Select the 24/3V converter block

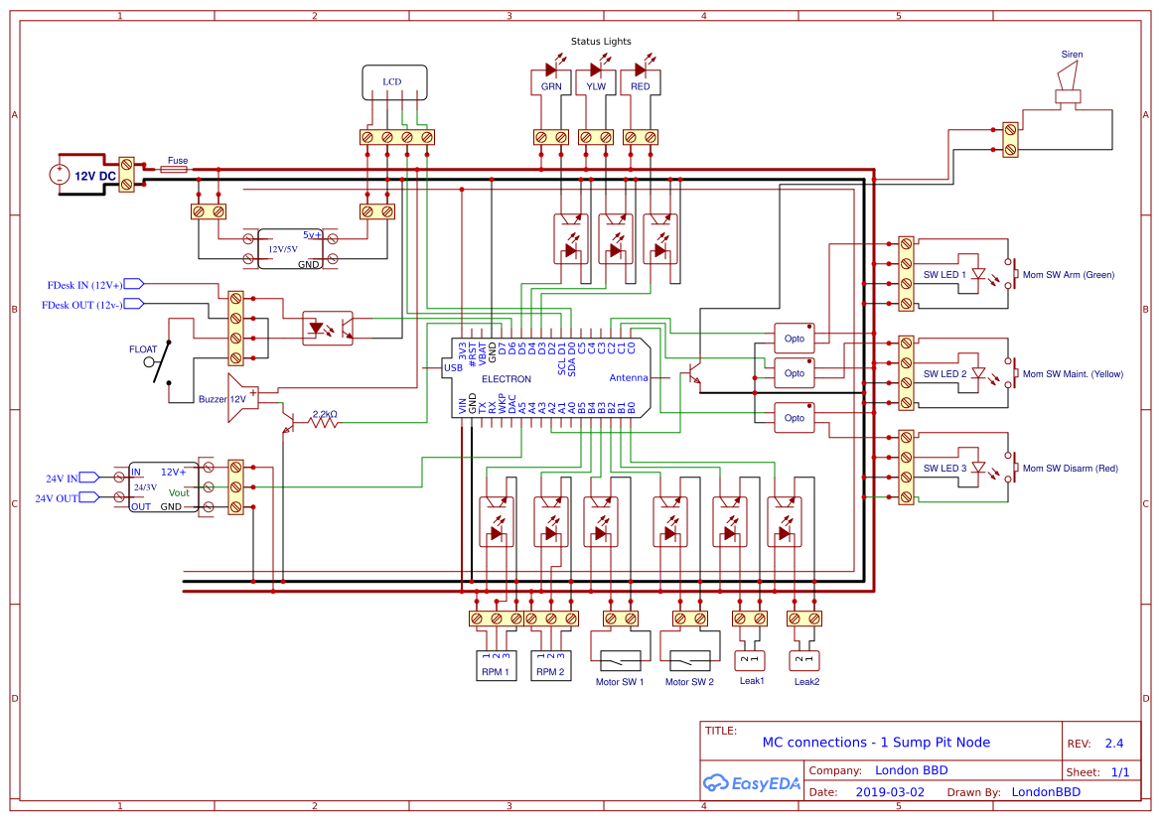click(x=163, y=487)
